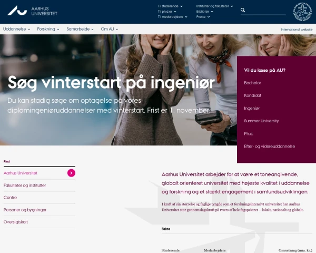The image size is (316, 253).
Task: Select Personer og bygninger in Find list
Action: pyautogui.click(x=25, y=210)
